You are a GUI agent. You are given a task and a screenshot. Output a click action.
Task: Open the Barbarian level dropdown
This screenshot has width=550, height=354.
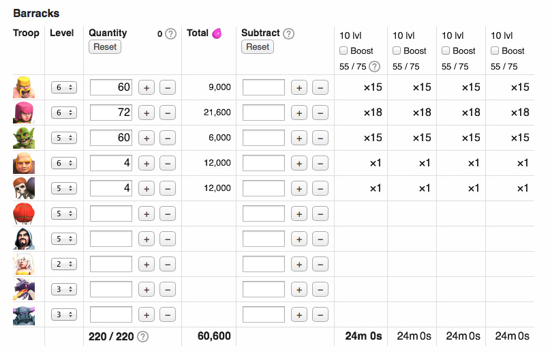click(64, 87)
